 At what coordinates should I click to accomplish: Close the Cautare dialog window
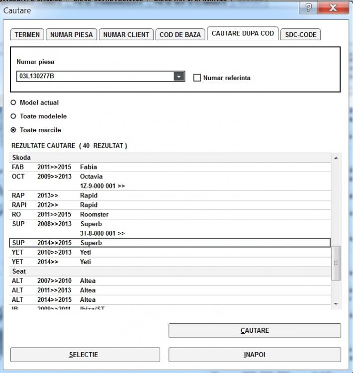coord(333,8)
